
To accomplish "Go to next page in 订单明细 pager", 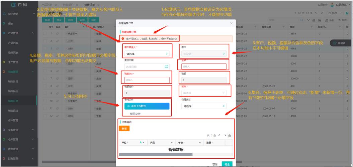I will [x=225, y=136].
